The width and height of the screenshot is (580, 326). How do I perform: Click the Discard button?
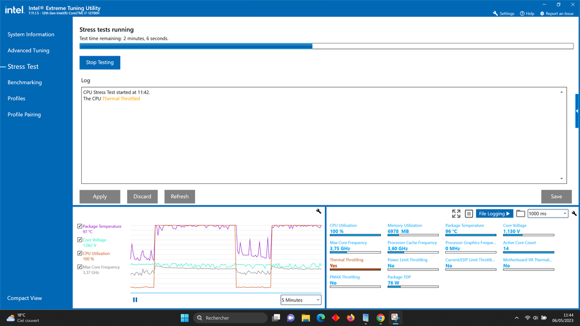point(142,197)
